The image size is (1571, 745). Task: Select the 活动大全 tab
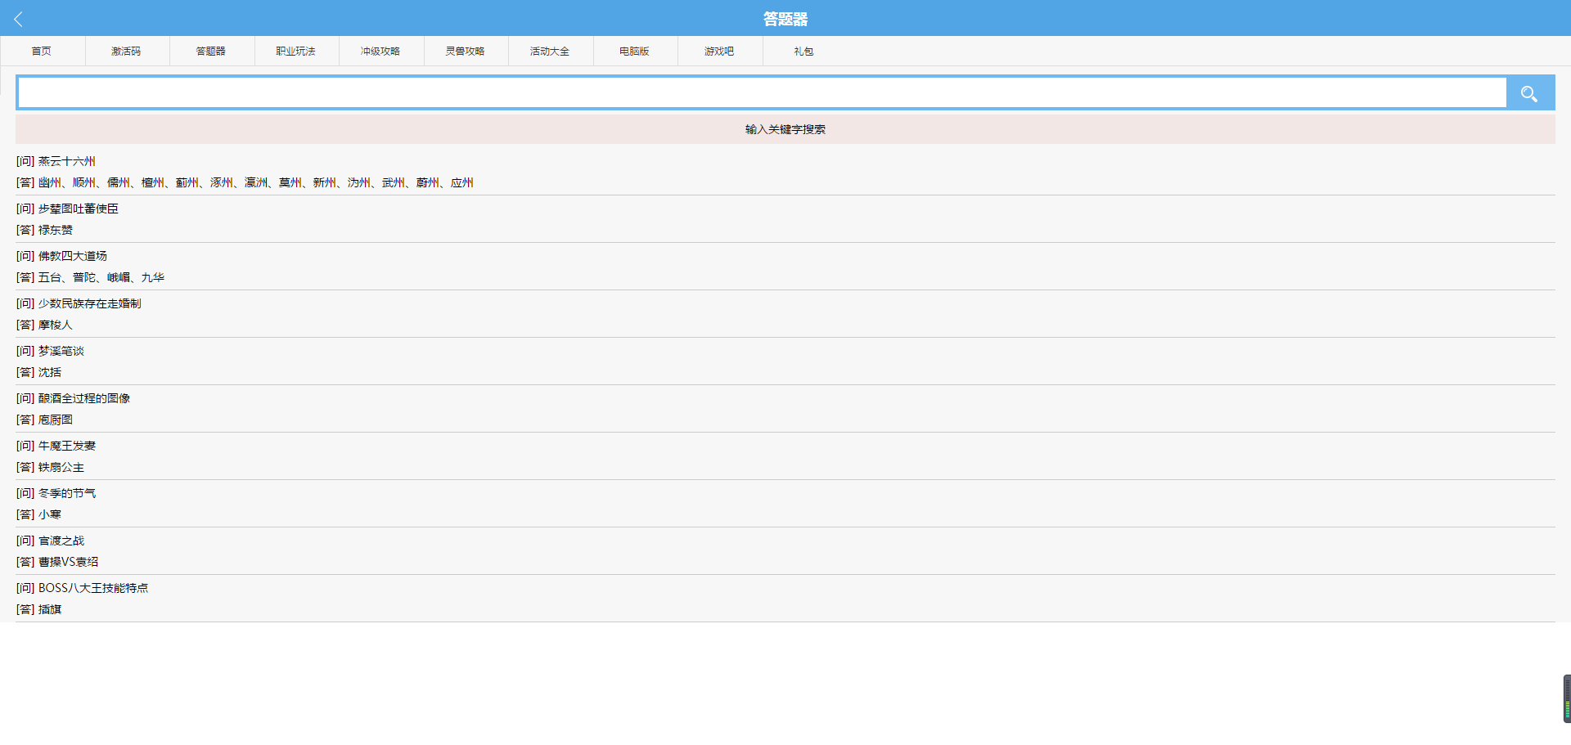(x=550, y=51)
